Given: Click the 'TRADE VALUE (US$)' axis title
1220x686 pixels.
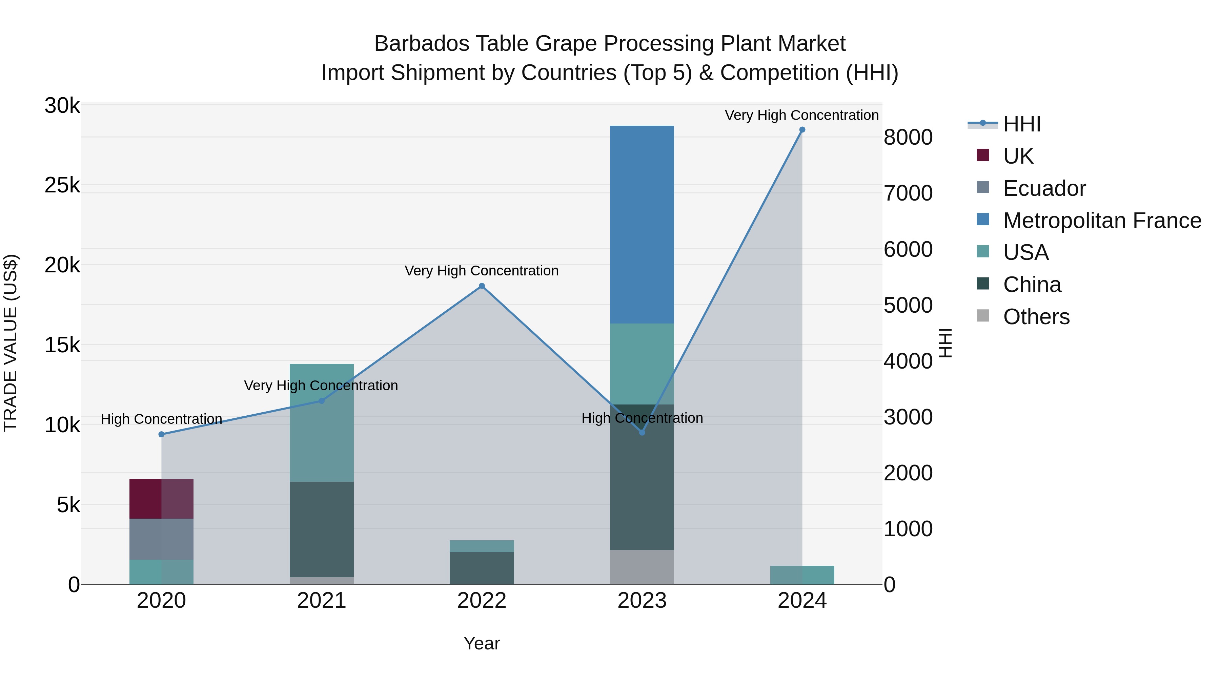Looking at the screenshot, I should coord(11,343).
